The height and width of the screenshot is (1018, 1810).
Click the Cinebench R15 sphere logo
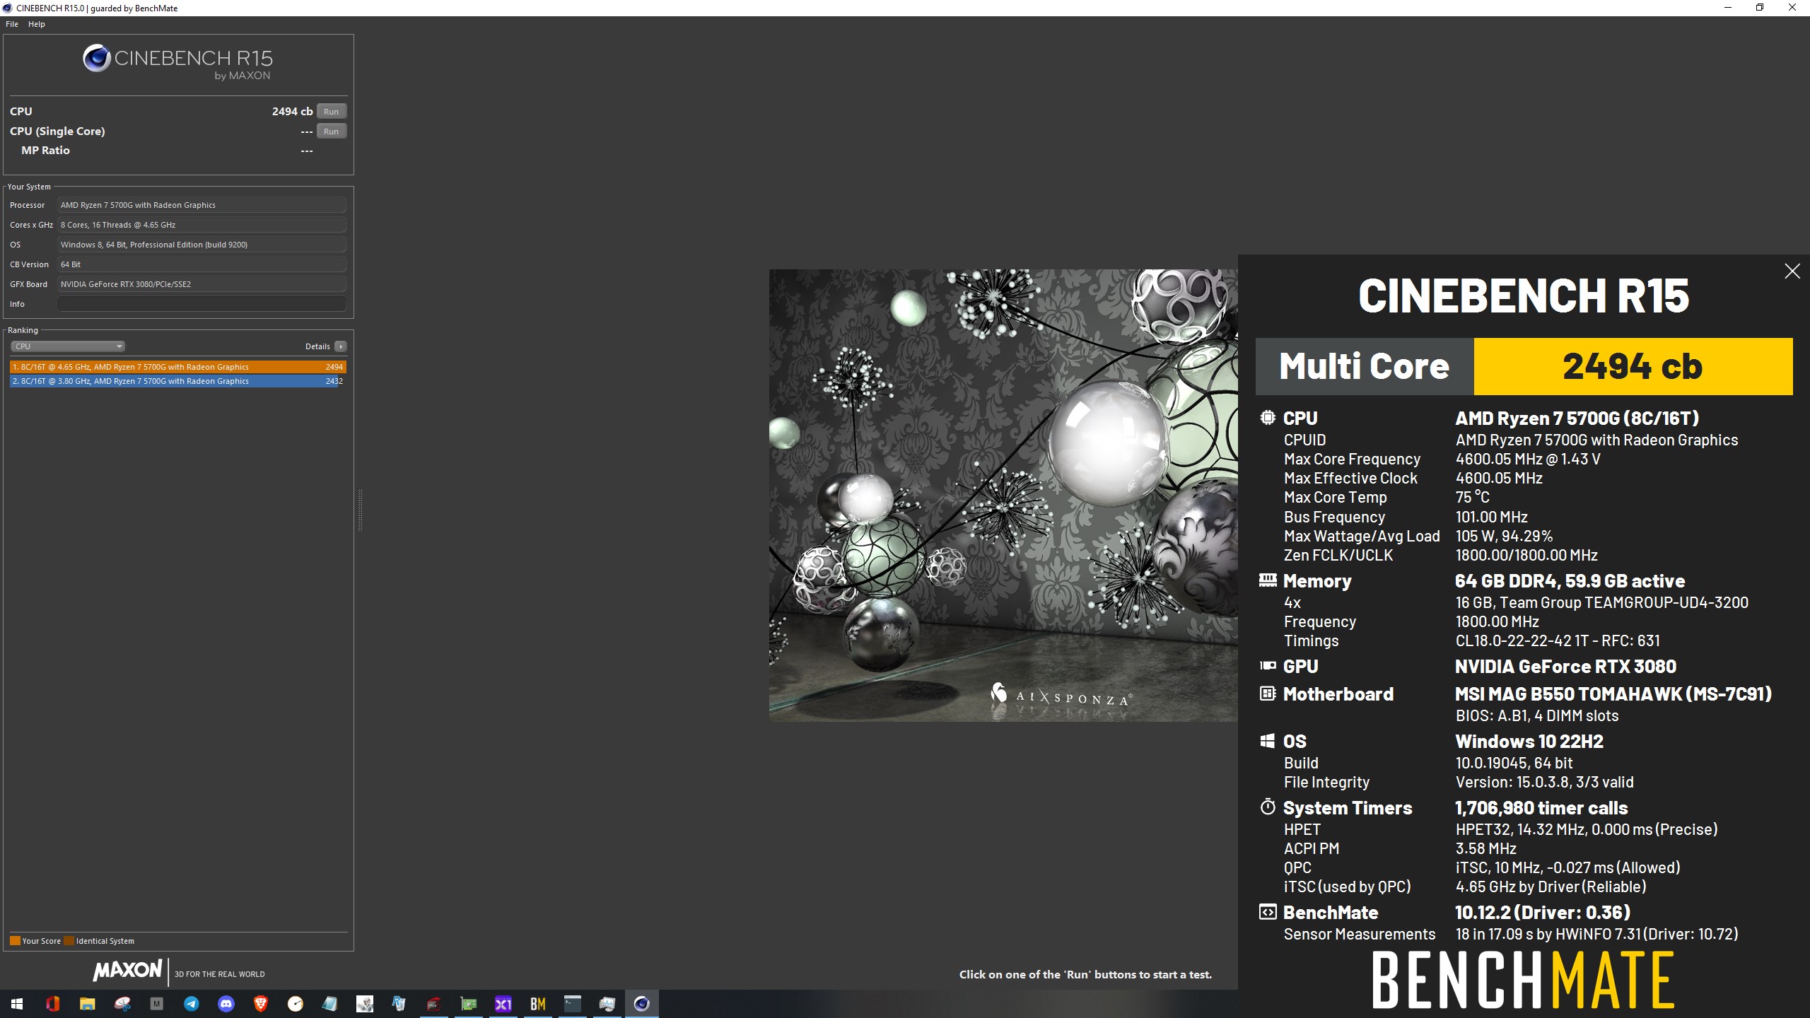point(96,58)
